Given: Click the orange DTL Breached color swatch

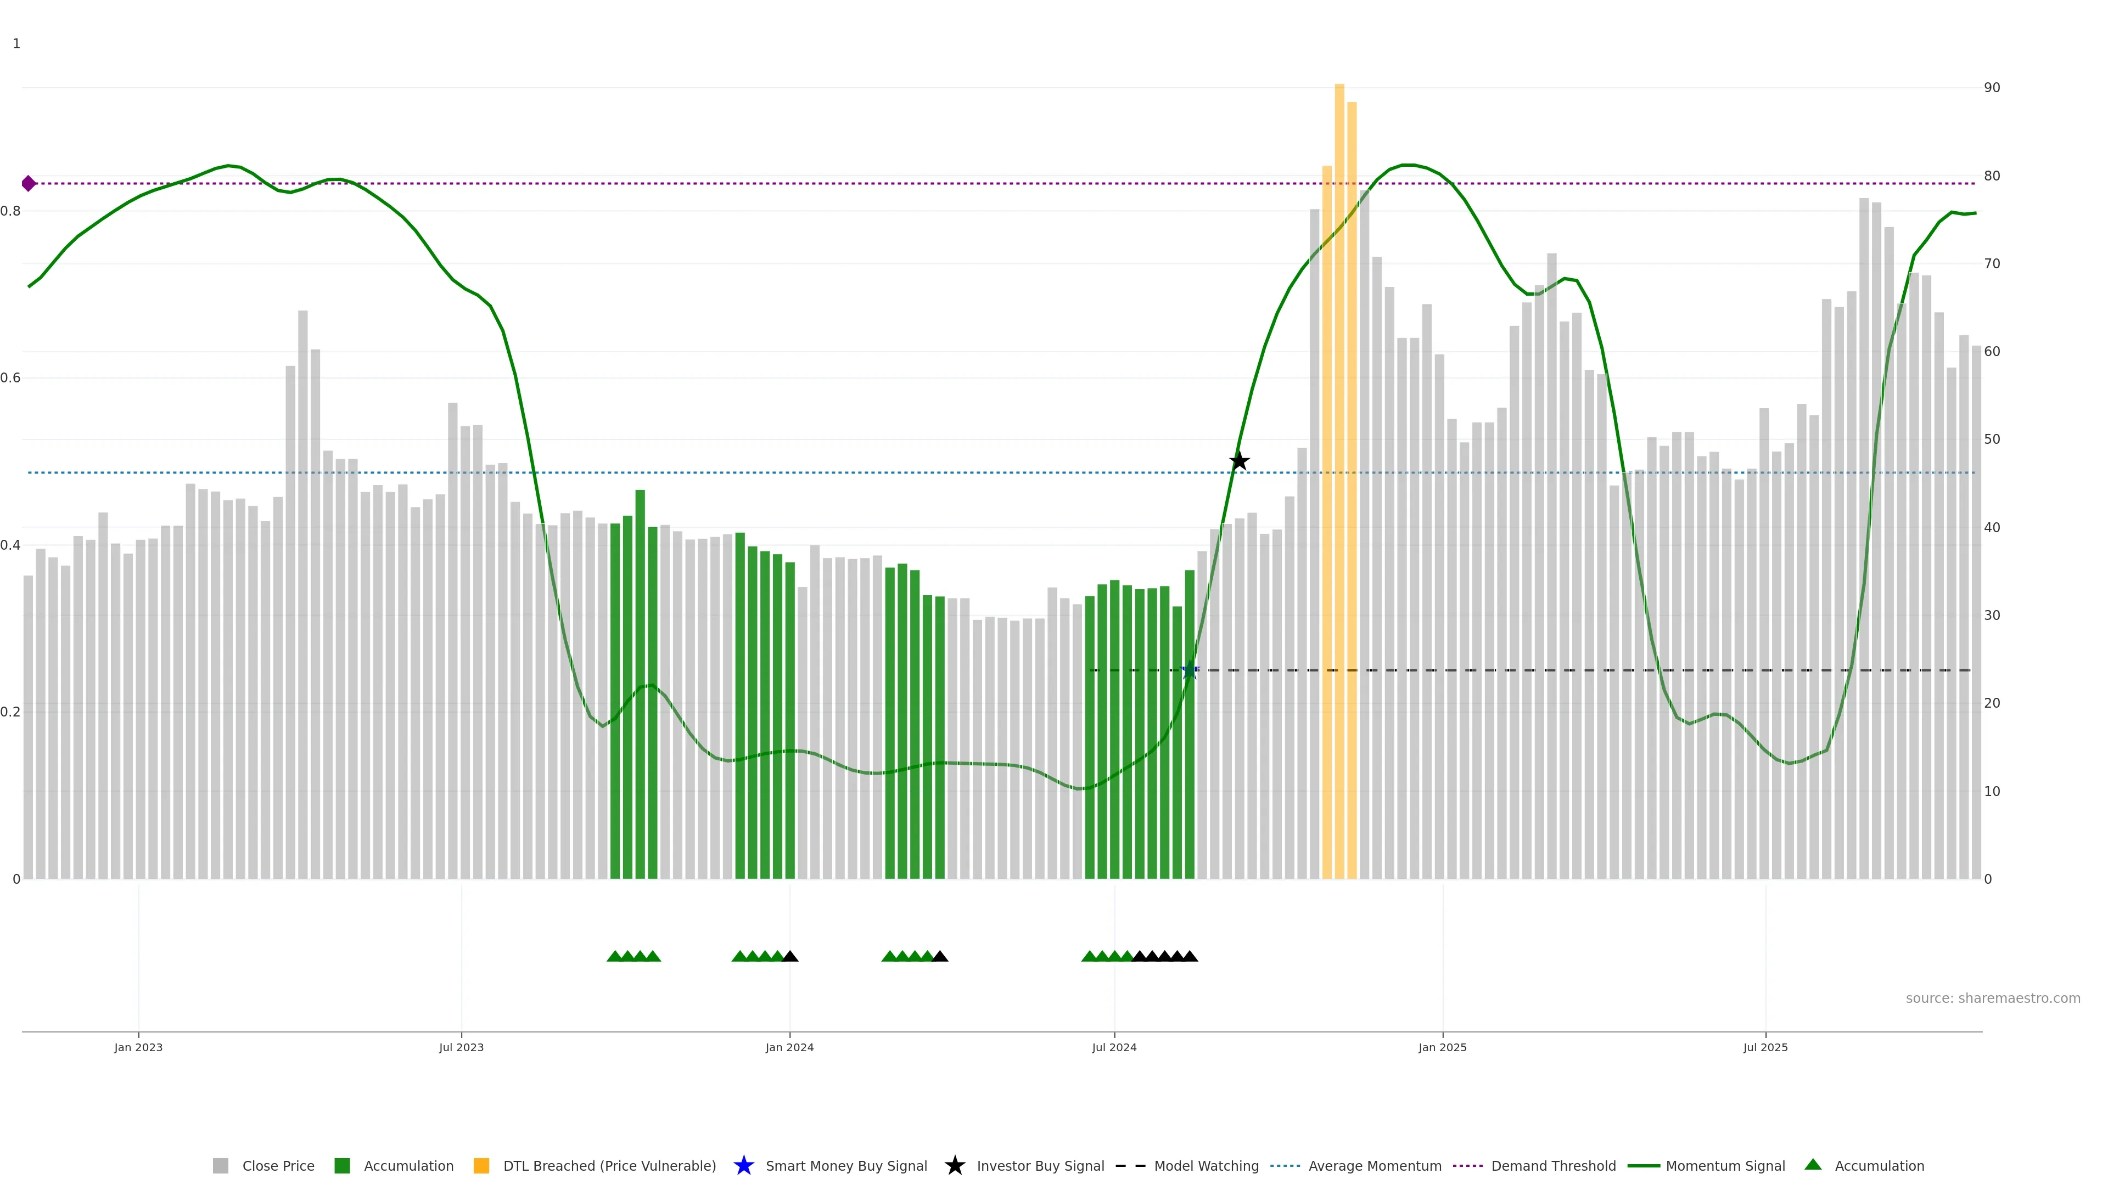Looking at the screenshot, I should tap(481, 1166).
